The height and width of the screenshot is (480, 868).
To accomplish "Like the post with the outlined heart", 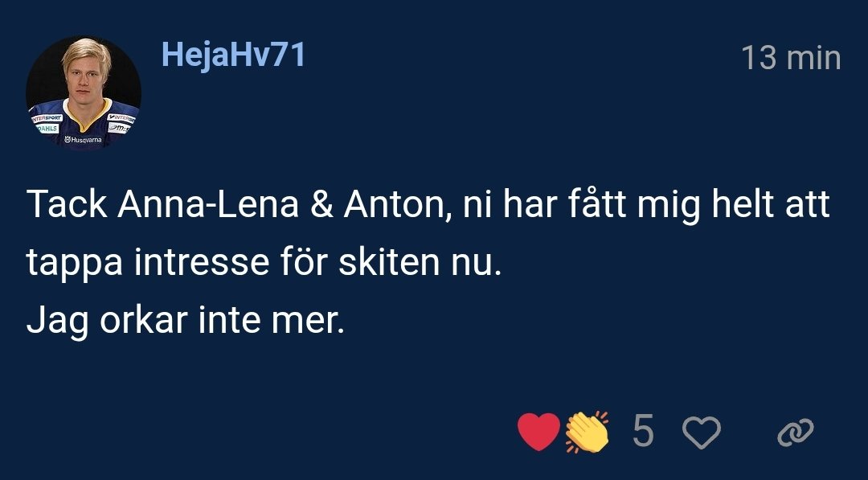I will pyautogui.click(x=702, y=434).
